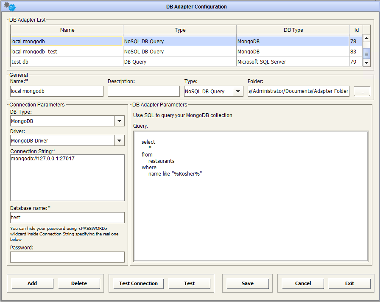Image resolution: width=380 pixels, height=302 pixels.
Task: Sort adapter list by Name column header
Action: (67, 30)
